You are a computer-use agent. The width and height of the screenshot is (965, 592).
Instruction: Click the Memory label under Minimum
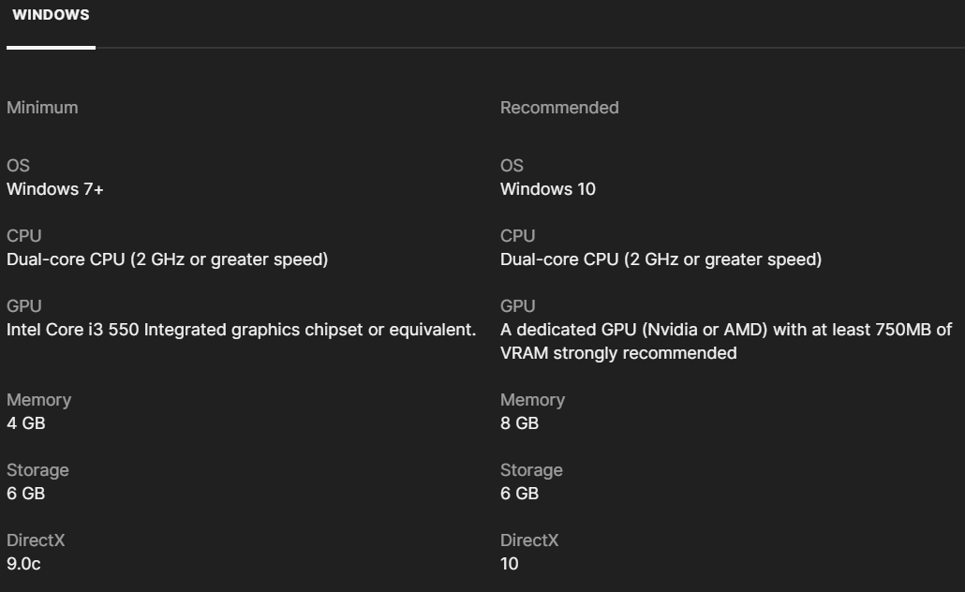pyautogui.click(x=38, y=400)
